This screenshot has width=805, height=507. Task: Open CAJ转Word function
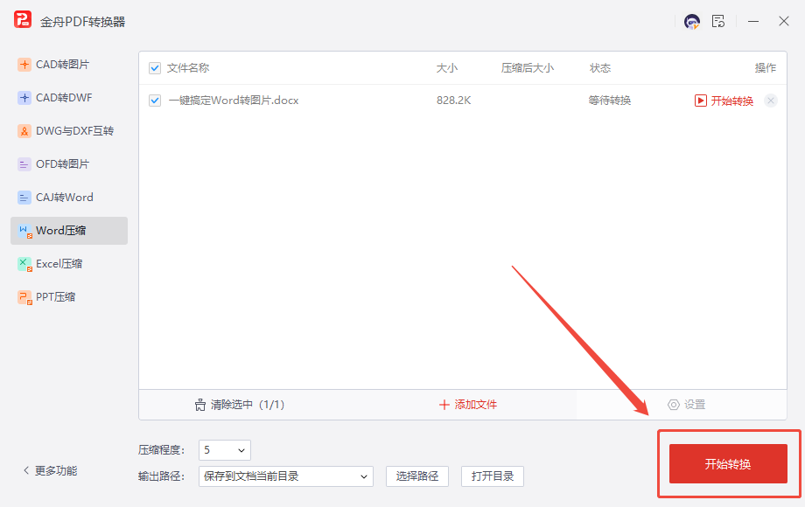69,198
